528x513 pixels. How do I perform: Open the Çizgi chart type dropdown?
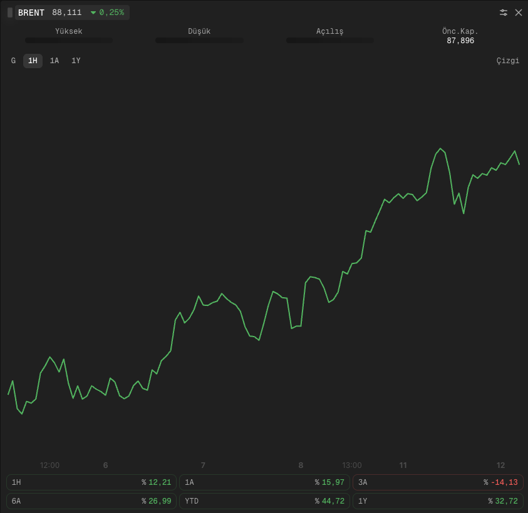507,61
